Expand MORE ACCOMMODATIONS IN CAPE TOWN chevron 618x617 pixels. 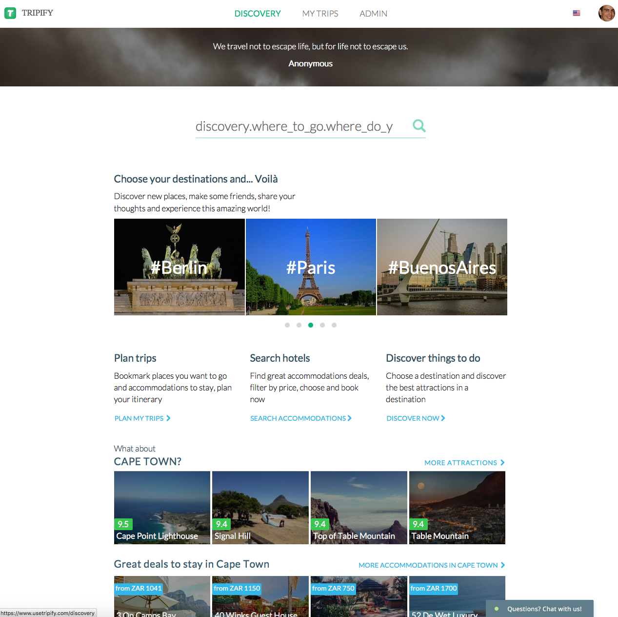coord(502,565)
